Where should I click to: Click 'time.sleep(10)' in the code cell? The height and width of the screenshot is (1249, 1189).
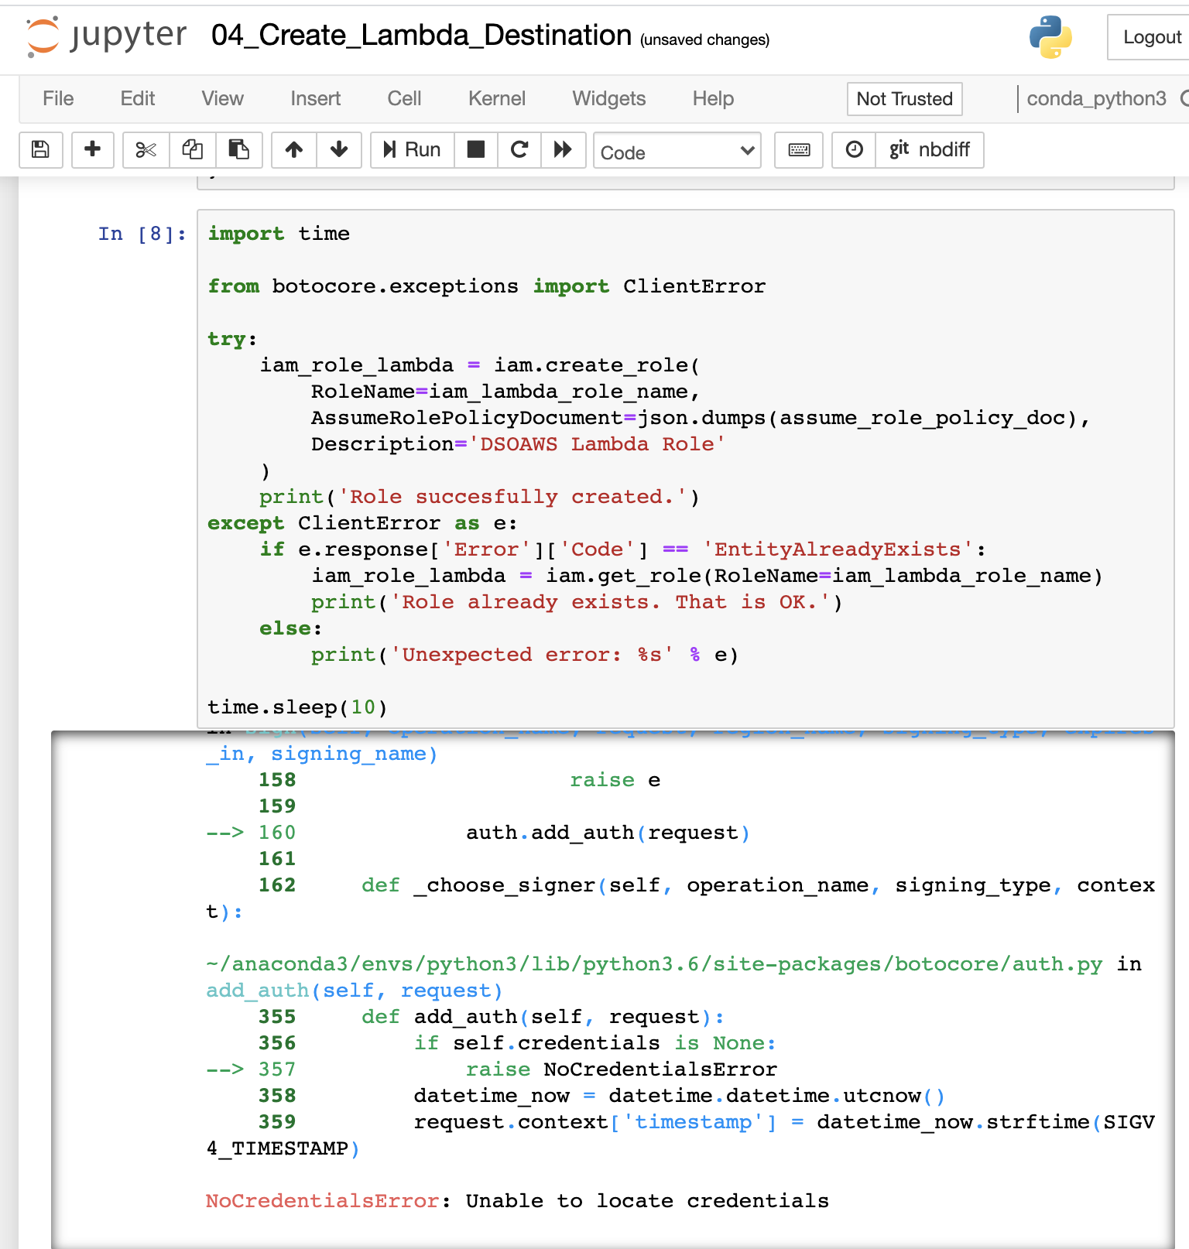(297, 707)
